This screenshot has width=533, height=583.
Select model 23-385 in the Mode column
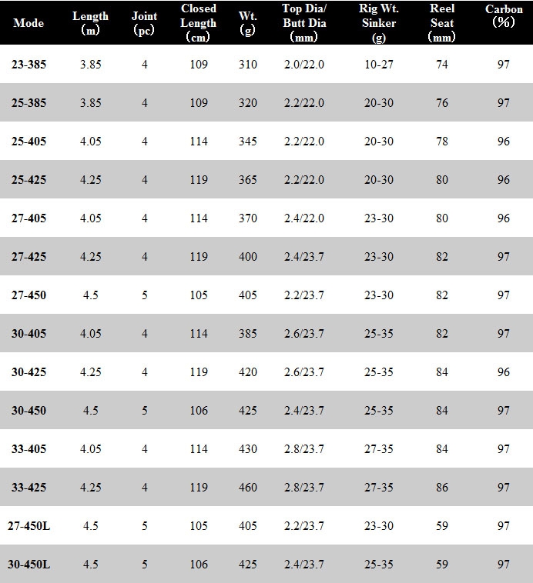(28, 65)
